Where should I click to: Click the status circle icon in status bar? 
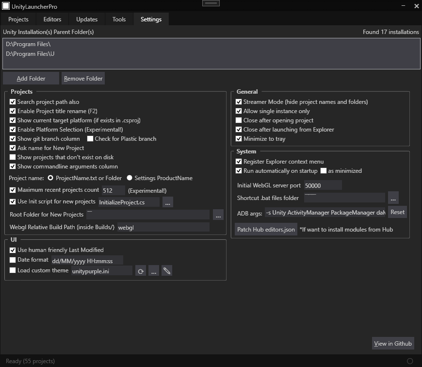[x=410, y=361]
